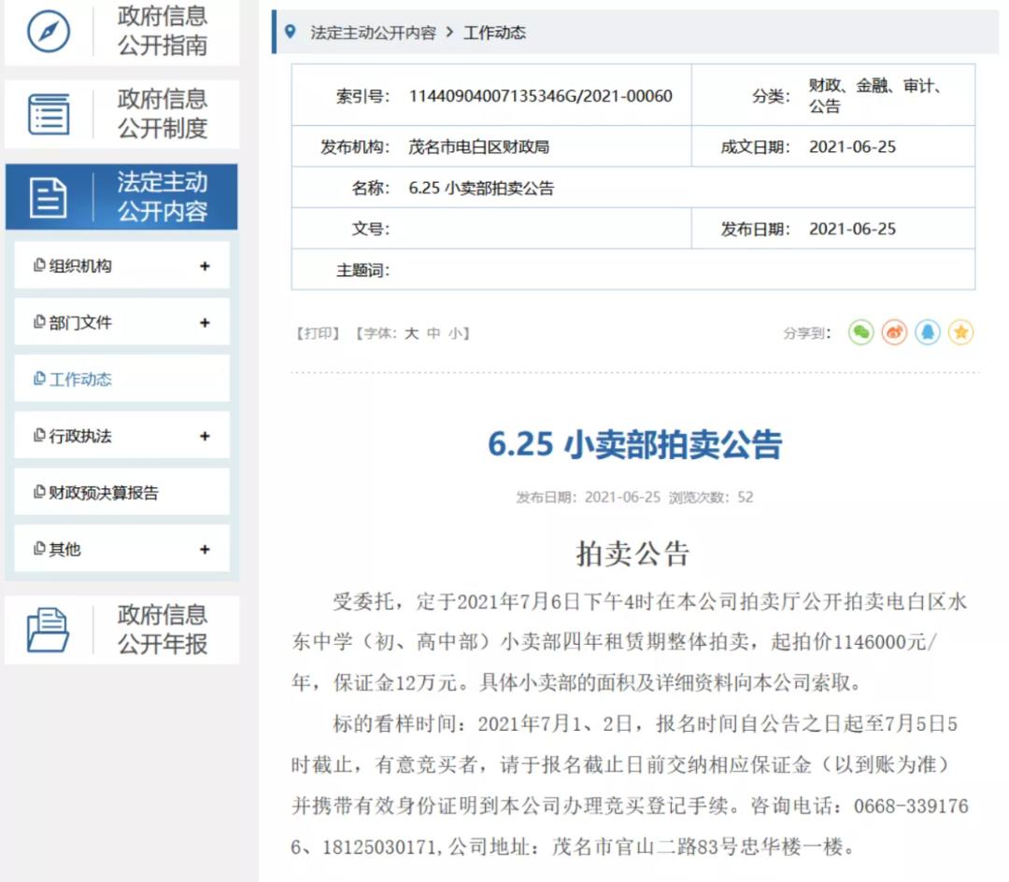Go to 法定主动公开内容 breadcrumb
Screen dimensions: 1009x882
[373, 33]
